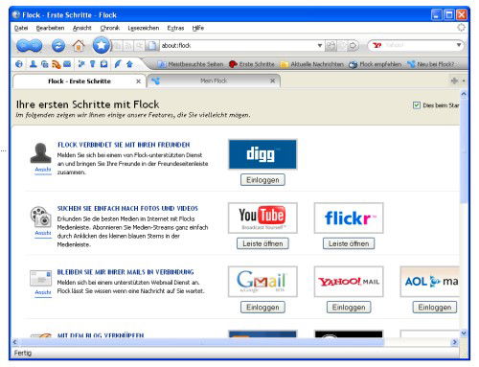The height and width of the screenshot is (367, 479).
Task: Click Leiste öffnen under flickr
Action: tap(349, 243)
